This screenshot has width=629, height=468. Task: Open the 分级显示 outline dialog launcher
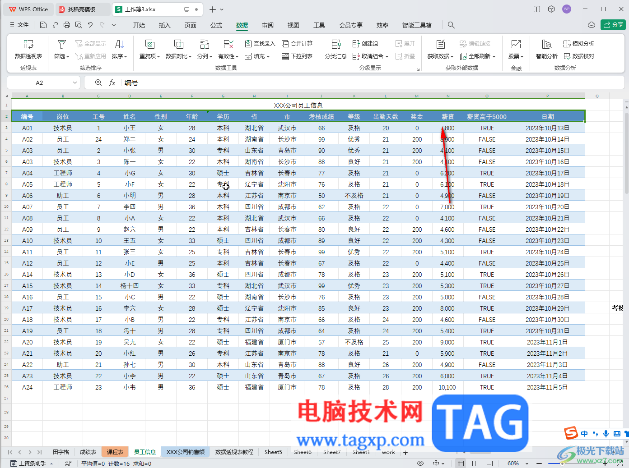point(418,69)
